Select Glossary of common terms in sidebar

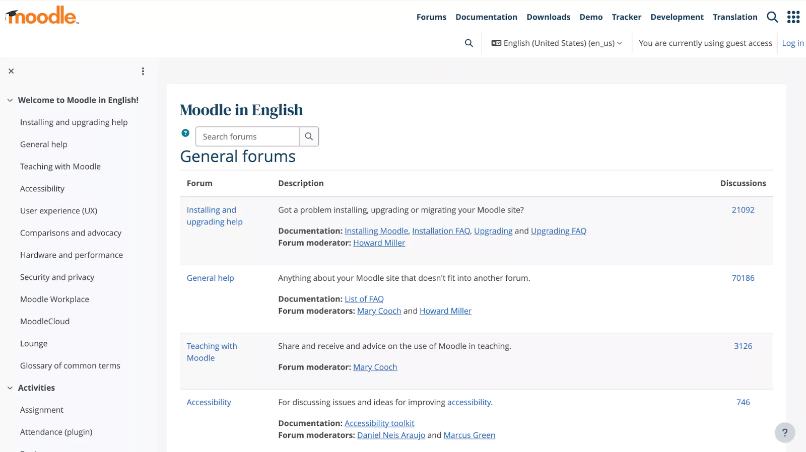pos(70,366)
